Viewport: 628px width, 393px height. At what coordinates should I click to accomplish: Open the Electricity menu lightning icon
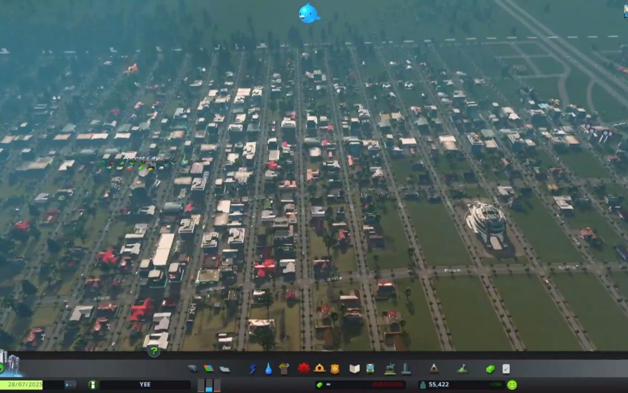coord(253,369)
